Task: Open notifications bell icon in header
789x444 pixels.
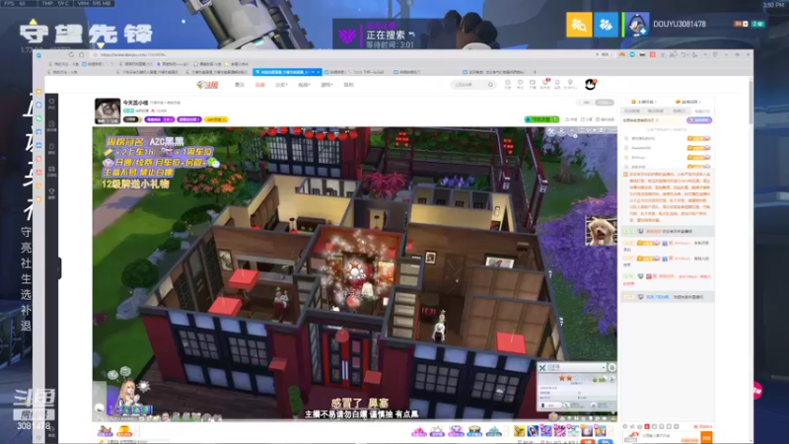Action: pyautogui.click(x=557, y=84)
